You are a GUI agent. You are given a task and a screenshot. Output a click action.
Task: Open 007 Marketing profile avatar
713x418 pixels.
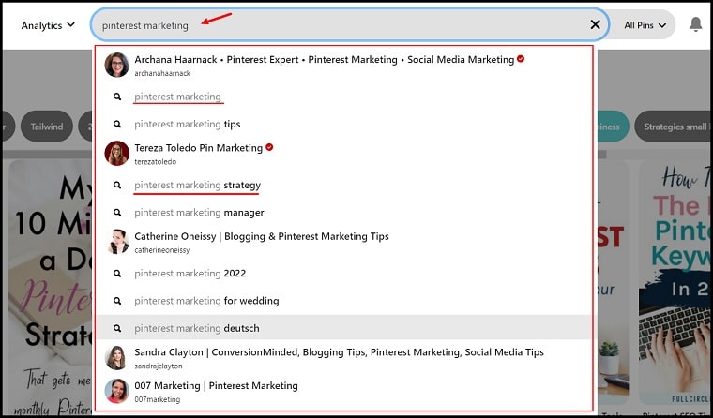[x=117, y=391]
